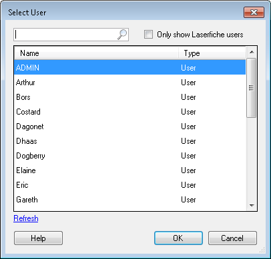This screenshot has width=271, height=259.
Task: Choose Costard in the user list
Action: pos(130,112)
